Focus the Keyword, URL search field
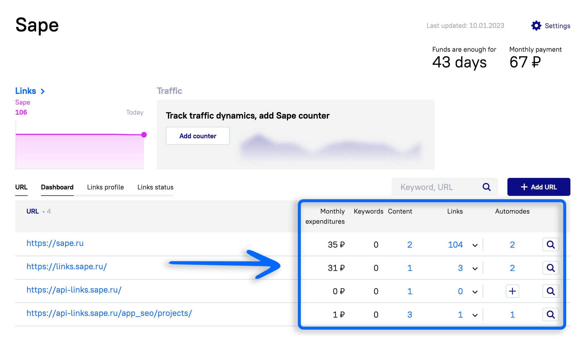This screenshot has width=578, height=342. [x=445, y=187]
